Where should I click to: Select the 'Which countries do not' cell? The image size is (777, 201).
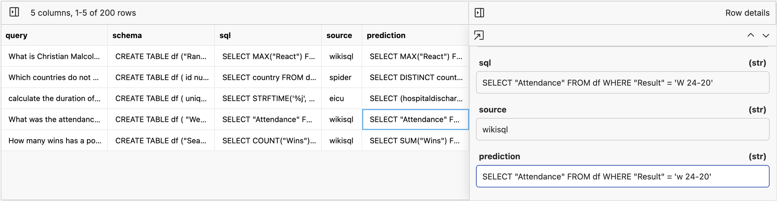(54, 77)
